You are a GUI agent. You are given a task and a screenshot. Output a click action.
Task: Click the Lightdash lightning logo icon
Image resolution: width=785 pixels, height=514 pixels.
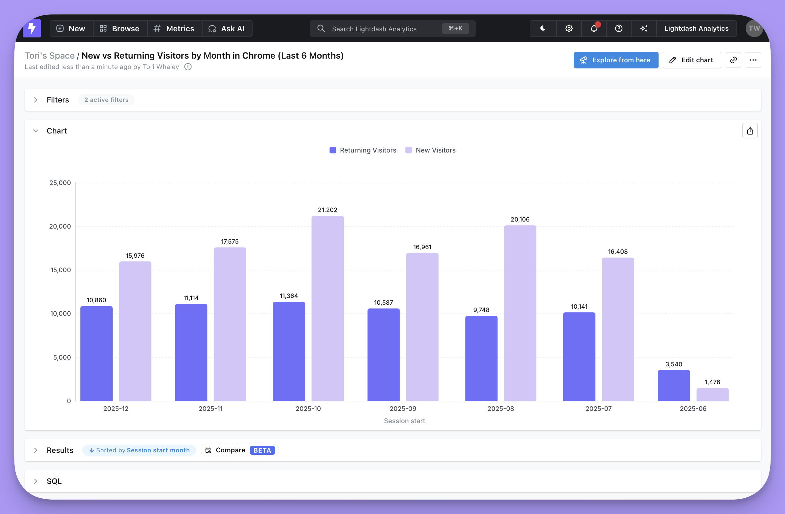tap(32, 28)
